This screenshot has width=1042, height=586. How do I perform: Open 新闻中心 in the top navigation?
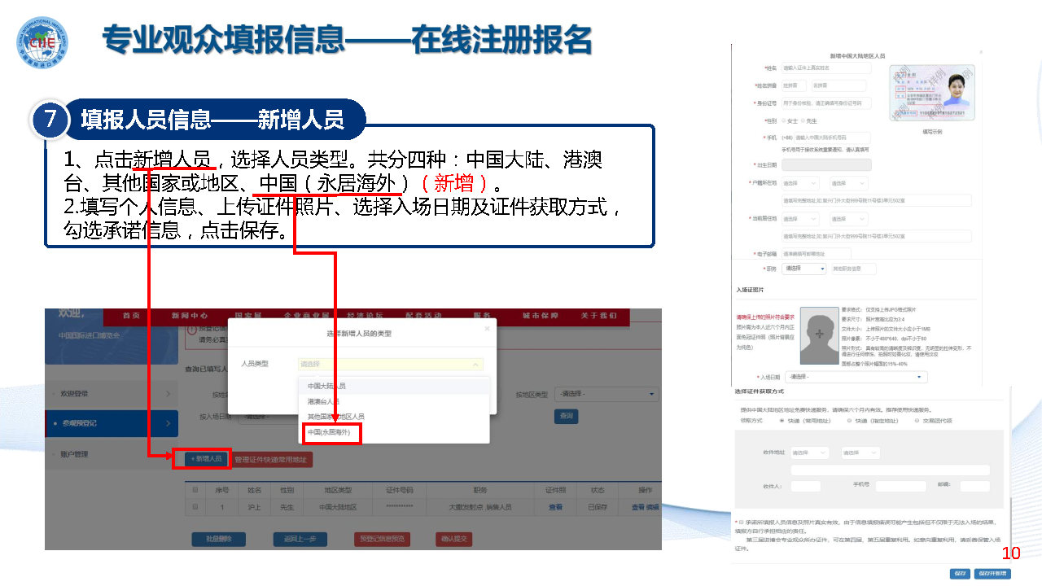click(x=189, y=316)
